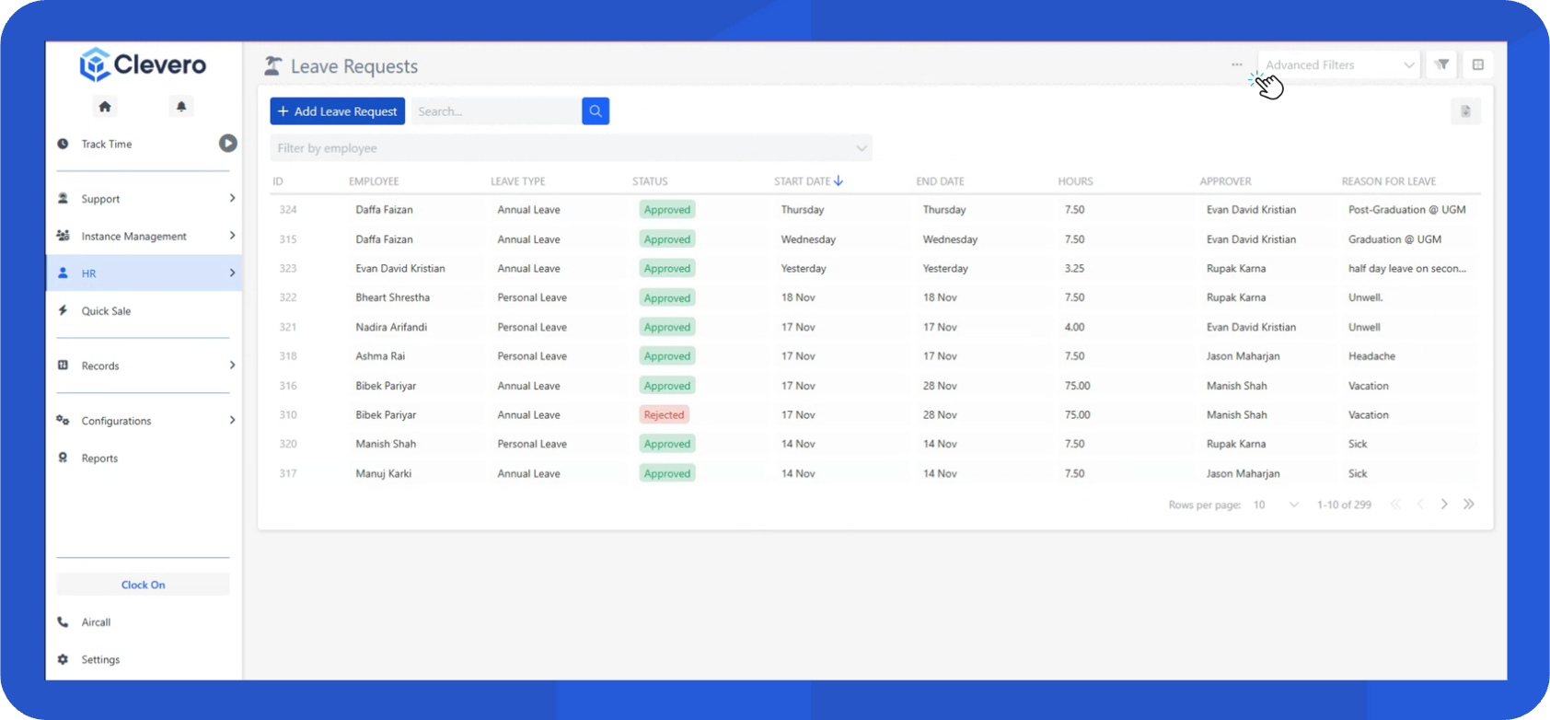Open Track Time in the sidebar
Image resolution: width=1550 pixels, height=720 pixels.
point(107,144)
